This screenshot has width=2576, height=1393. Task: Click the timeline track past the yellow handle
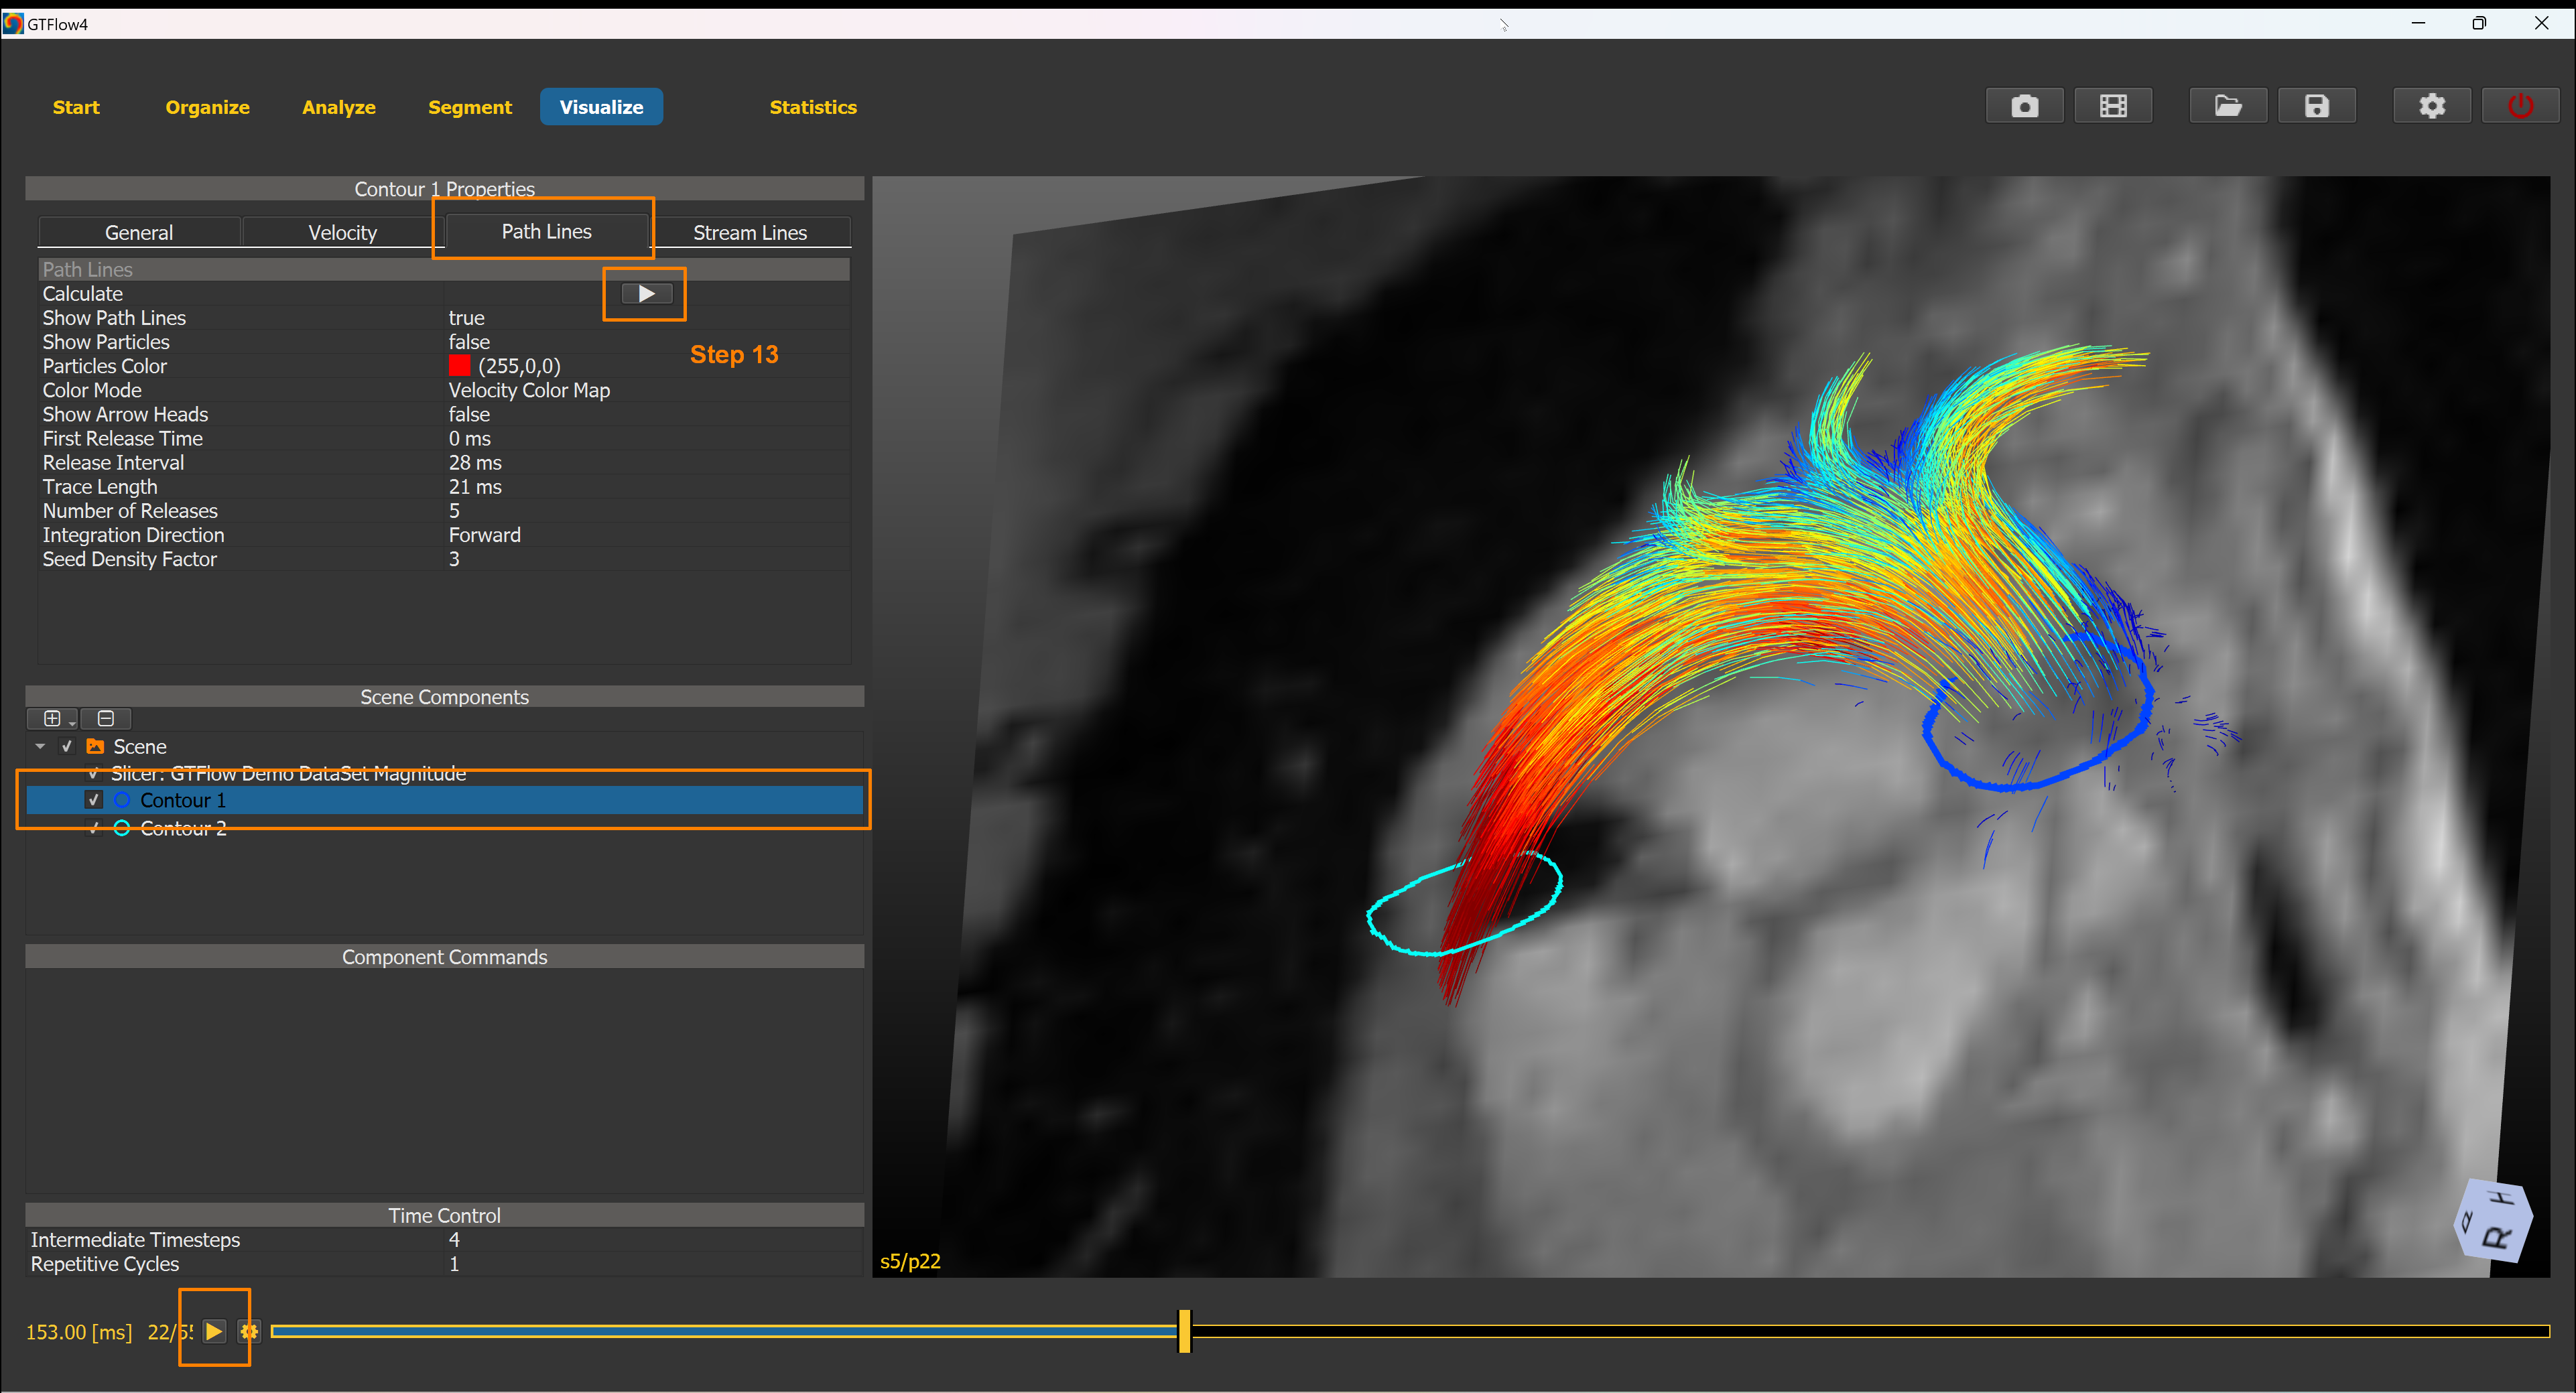click(x=1870, y=1331)
